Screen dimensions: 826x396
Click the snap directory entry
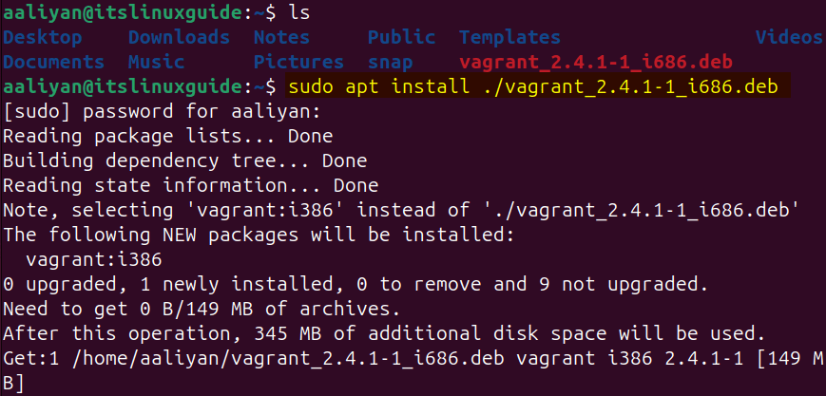click(390, 63)
